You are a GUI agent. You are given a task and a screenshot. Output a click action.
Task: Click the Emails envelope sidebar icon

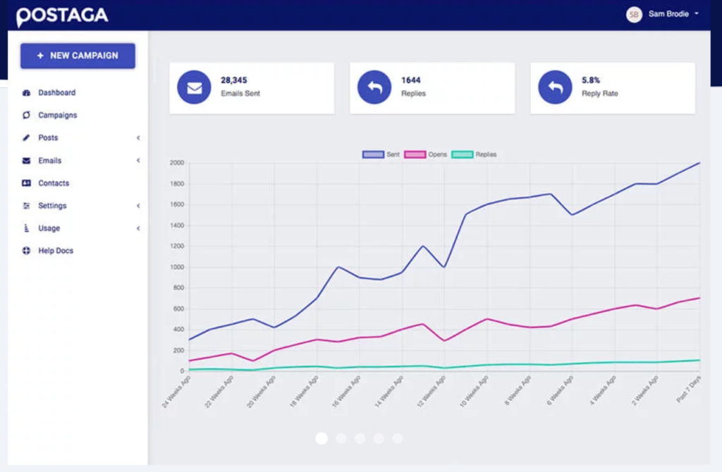point(26,161)
